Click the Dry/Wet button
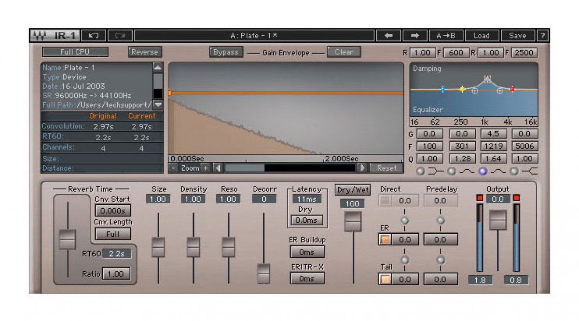 pyautogui.click(x=353, y=190)
